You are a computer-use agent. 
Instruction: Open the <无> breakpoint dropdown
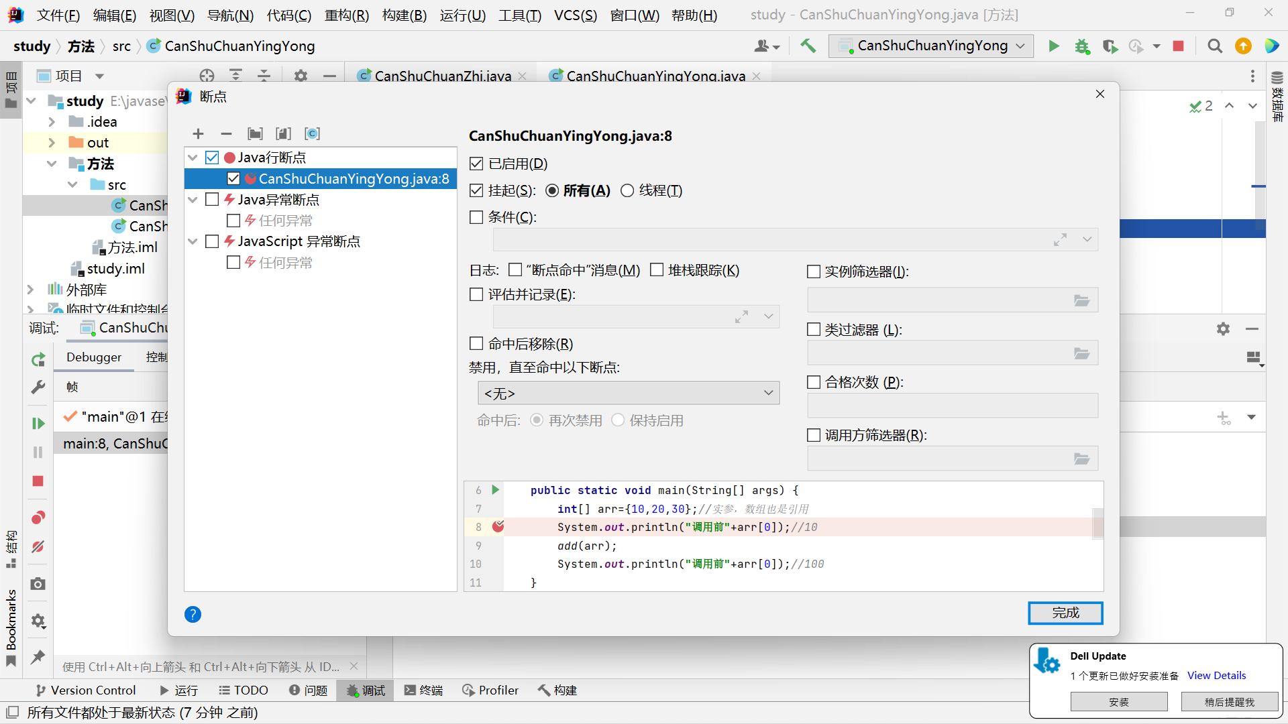(628, 394)
